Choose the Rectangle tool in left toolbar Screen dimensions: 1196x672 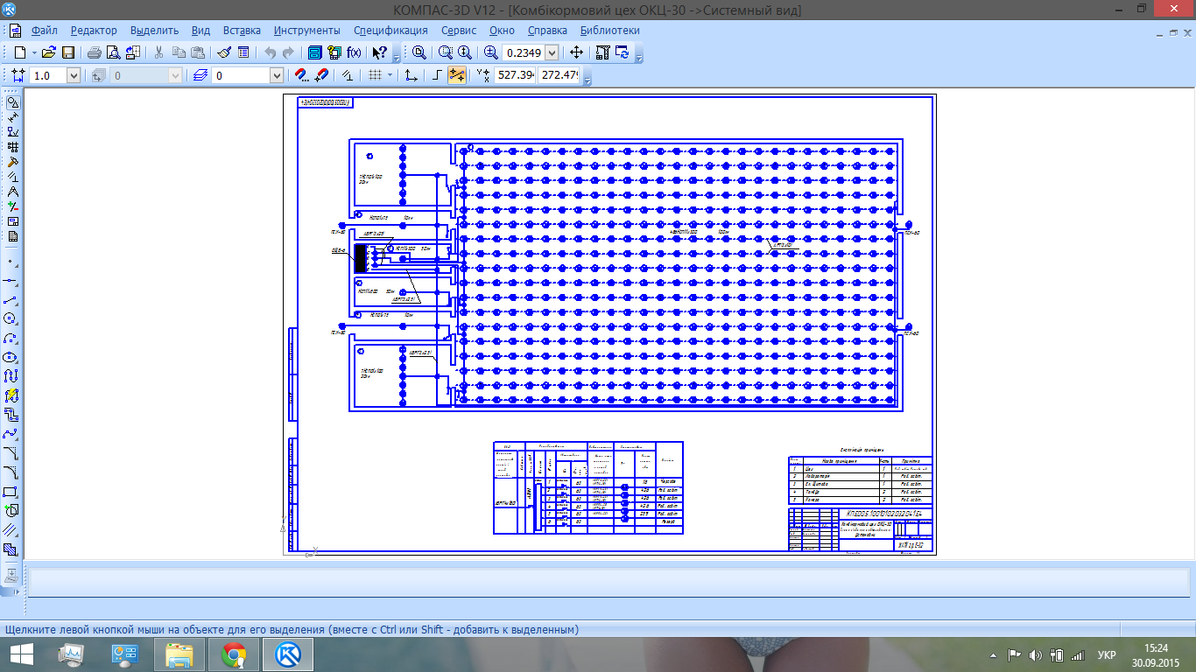coord(12,492)
